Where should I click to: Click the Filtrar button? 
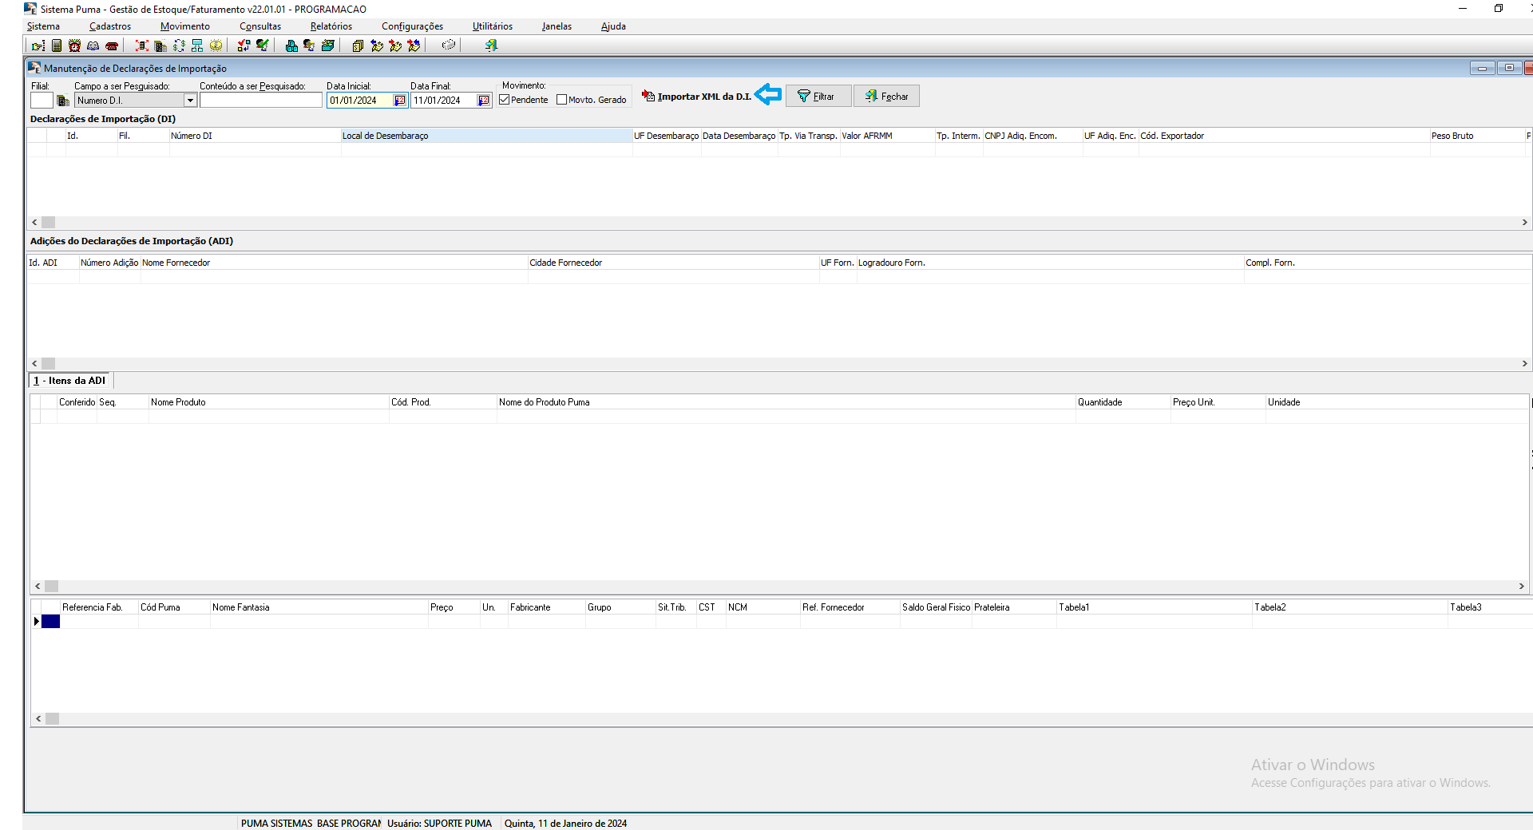(x=818, y=97)
